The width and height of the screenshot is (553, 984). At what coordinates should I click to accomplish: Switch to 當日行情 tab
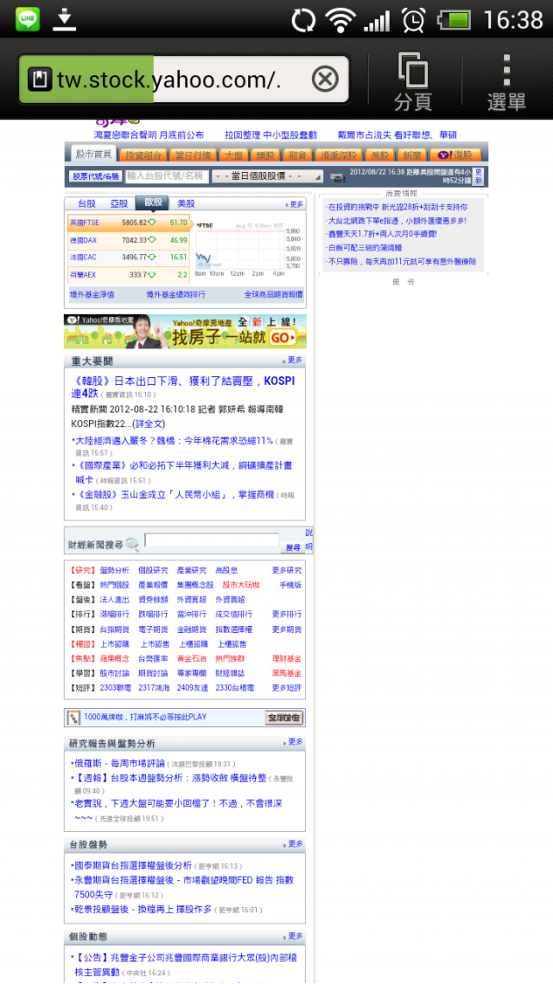click(193, 155)
